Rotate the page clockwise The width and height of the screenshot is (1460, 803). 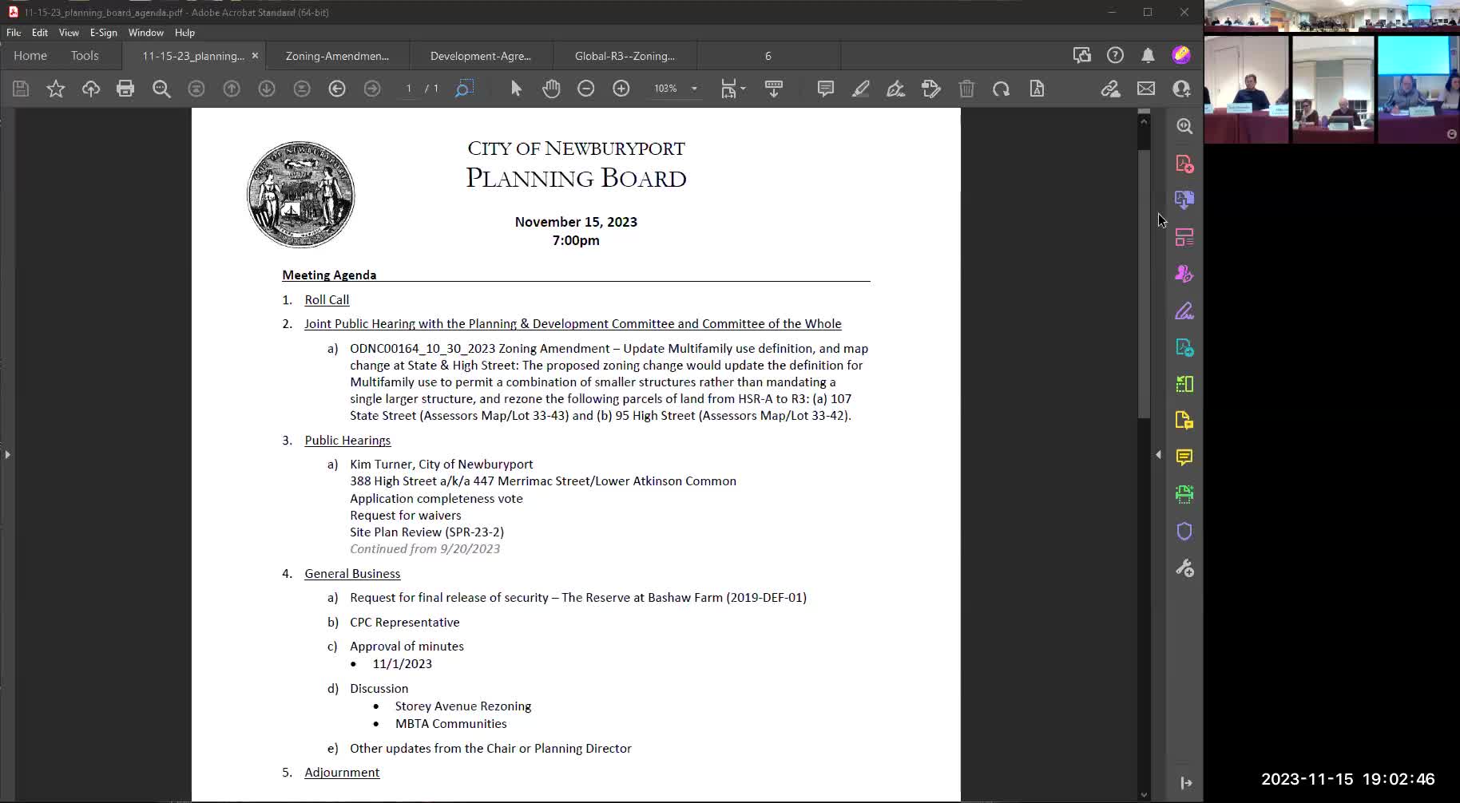click(1002, 89)
